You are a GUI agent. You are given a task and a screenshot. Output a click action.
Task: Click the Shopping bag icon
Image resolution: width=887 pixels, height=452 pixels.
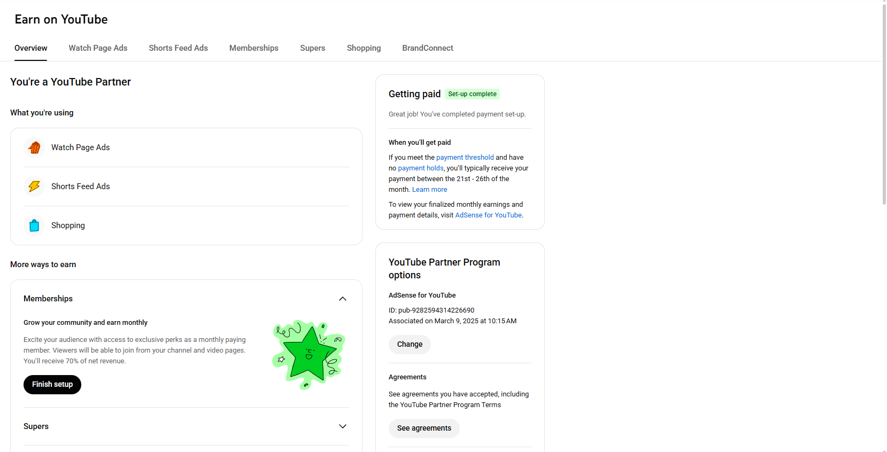(34, 225)
